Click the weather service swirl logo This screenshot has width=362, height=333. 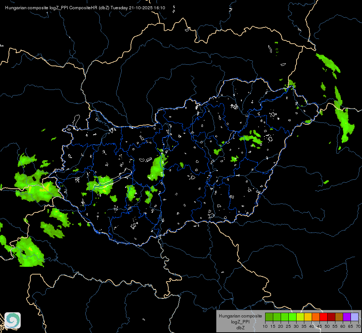(13, 320)
